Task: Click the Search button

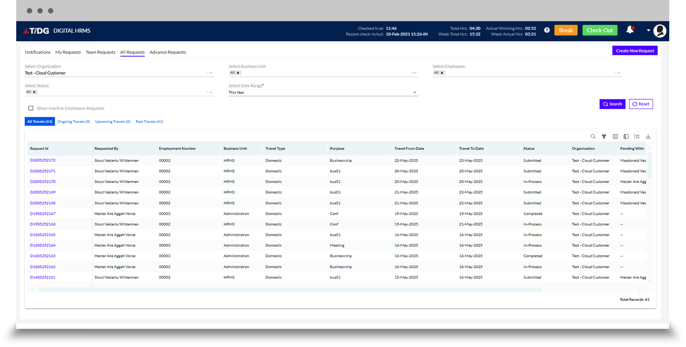Action: [612, 104]
